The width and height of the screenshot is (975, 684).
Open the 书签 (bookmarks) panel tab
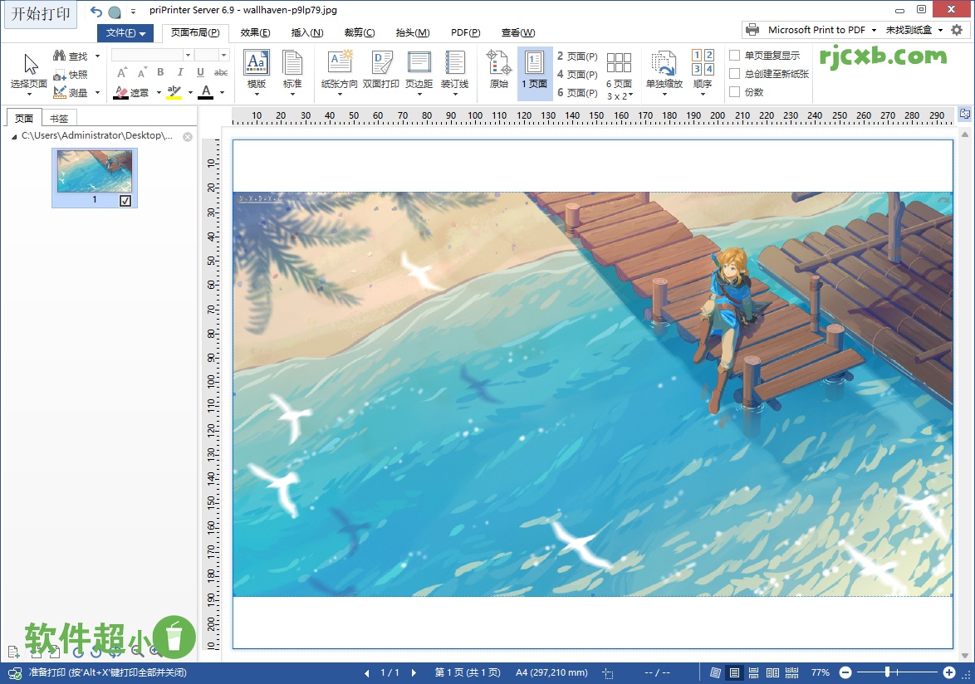[x=58, y=118]
